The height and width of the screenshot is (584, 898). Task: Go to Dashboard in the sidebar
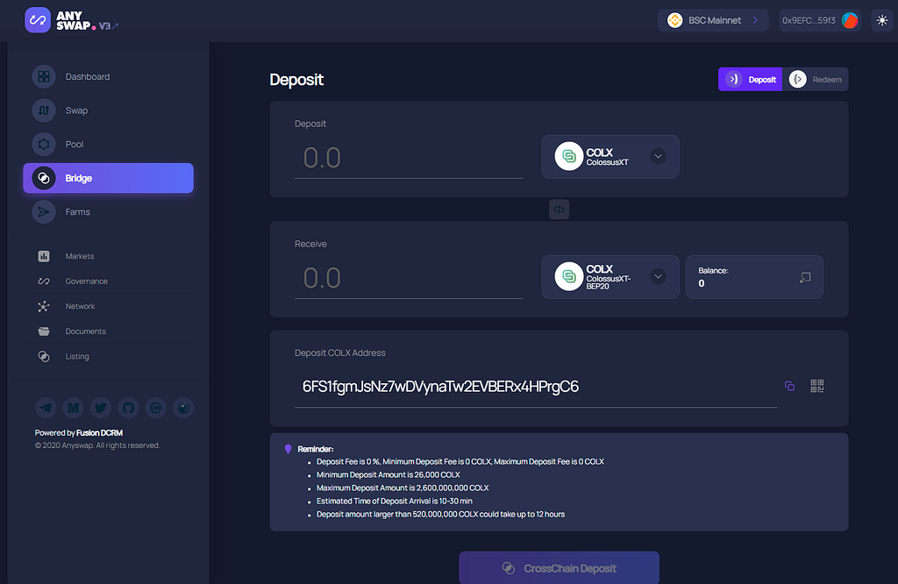click(x=108, y=76)
